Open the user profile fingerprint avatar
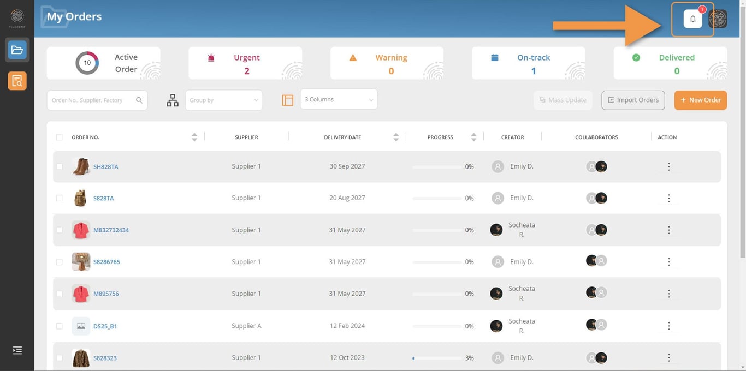746x371 pixels. (718, 19)
